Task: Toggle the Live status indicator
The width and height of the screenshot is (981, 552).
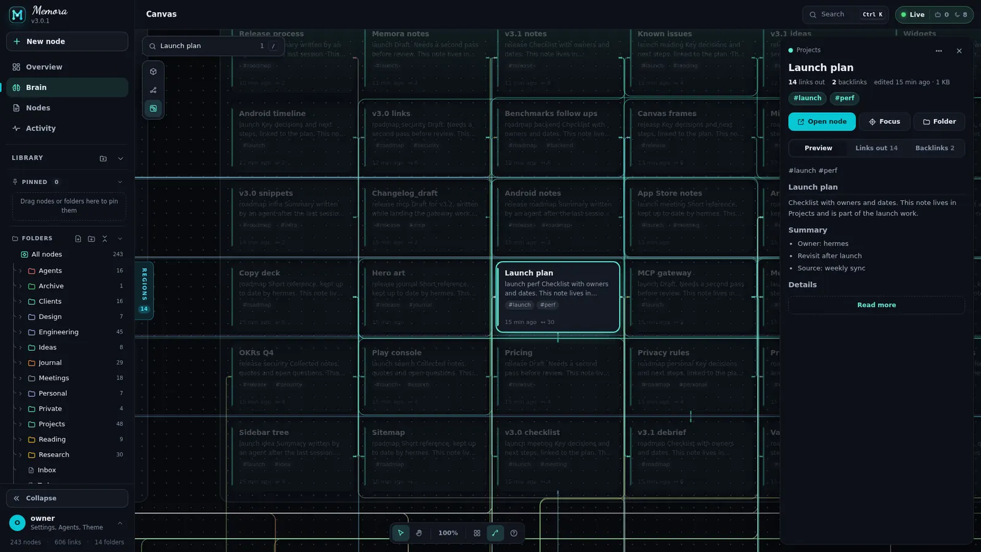Action: tap(912, 15)
